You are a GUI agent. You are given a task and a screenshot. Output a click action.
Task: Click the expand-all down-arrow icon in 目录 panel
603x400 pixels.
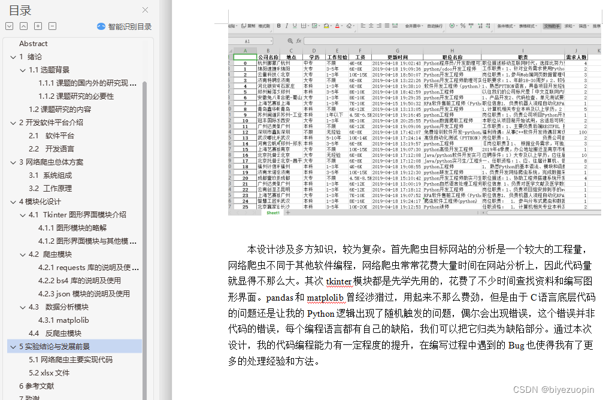(x=10, y=26)
